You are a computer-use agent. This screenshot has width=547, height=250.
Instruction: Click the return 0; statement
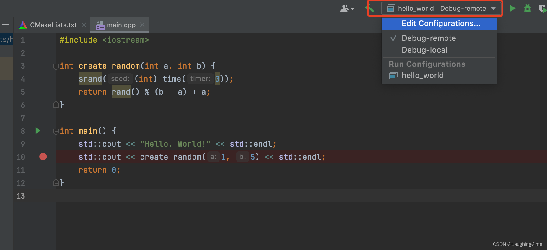coord(99,170)
